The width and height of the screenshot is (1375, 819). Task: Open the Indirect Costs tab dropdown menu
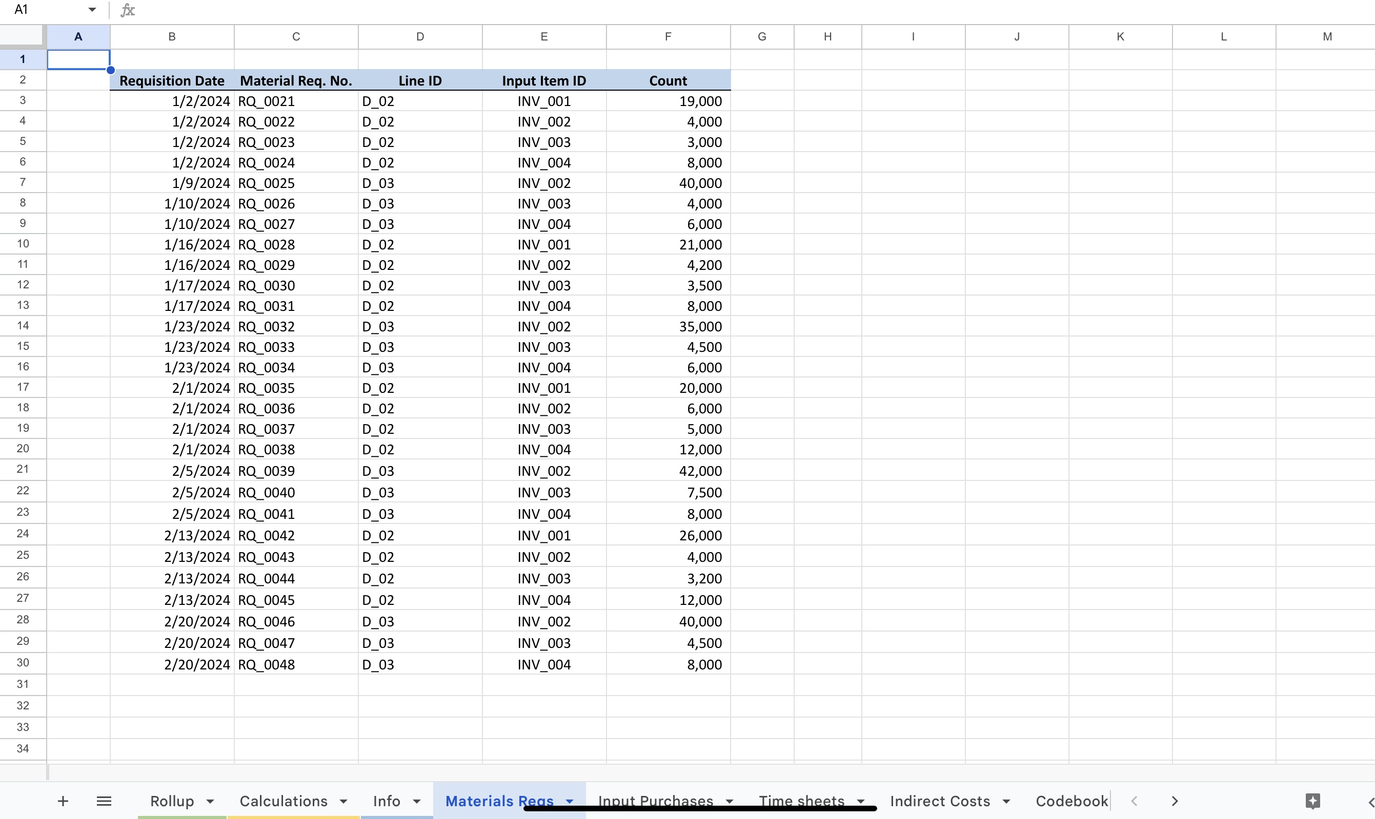point(1007,801)
